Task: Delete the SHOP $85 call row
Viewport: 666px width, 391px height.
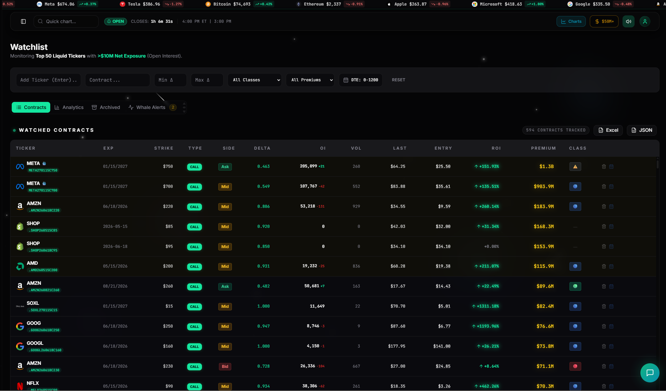Action: (x=604, y=227)
